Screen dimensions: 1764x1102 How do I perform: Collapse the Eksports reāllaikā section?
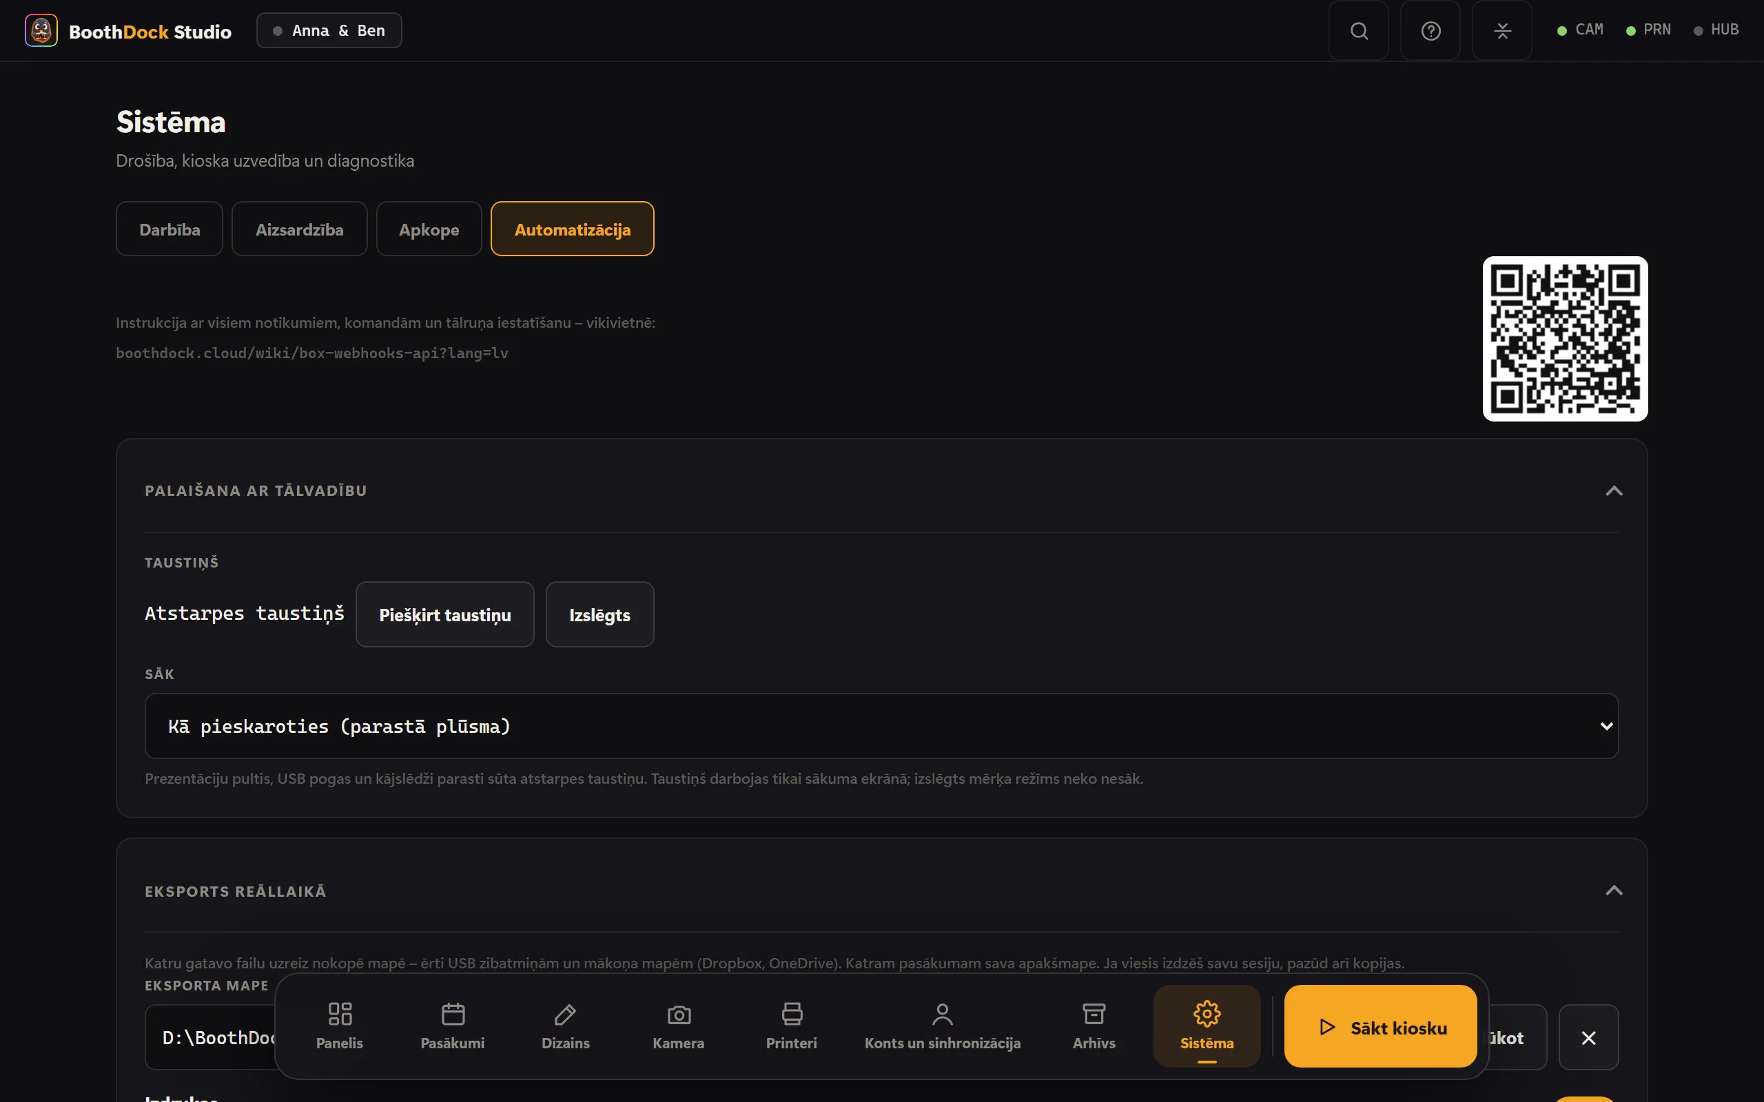[x=1614, y=891]
